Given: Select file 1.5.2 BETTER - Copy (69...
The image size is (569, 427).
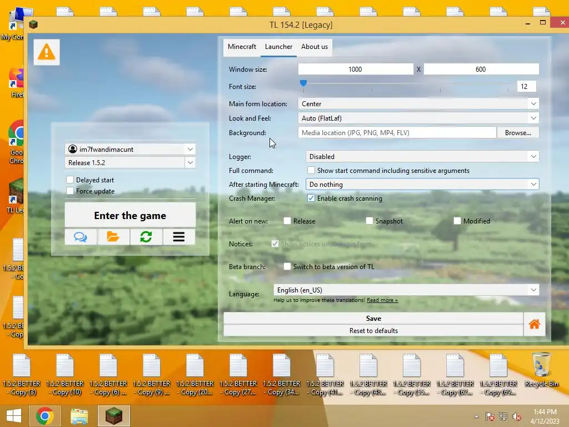Looking at the screenshot, I should [x=498, y=375].
